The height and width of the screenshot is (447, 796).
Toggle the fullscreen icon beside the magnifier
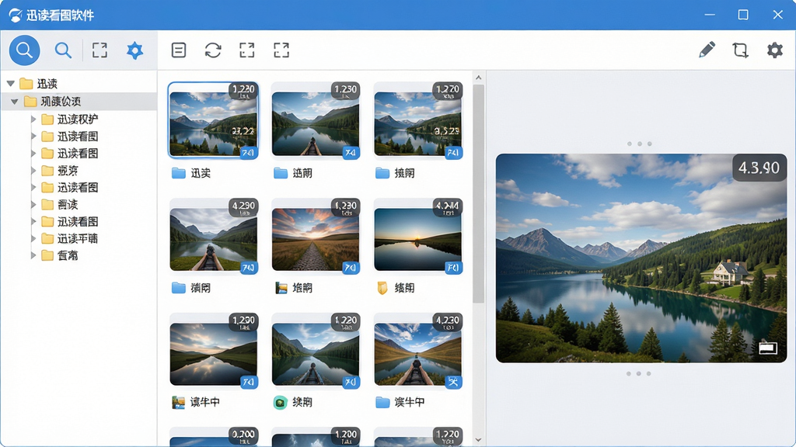pyautogui.click(x=99, y=50)
